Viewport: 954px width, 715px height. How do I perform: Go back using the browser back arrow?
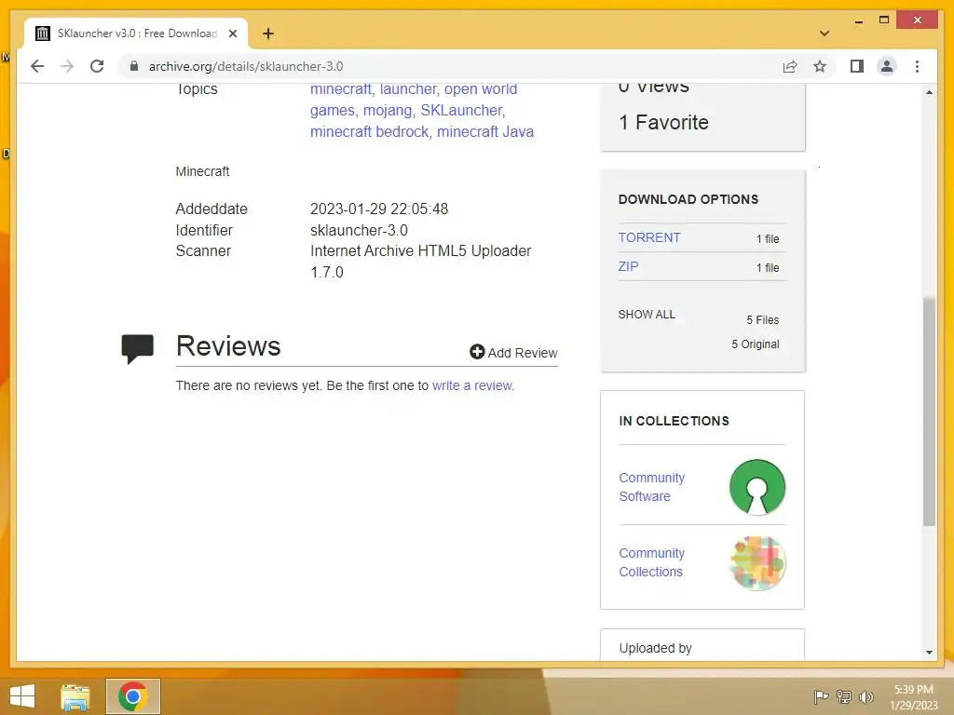click(x=37, y=66)
